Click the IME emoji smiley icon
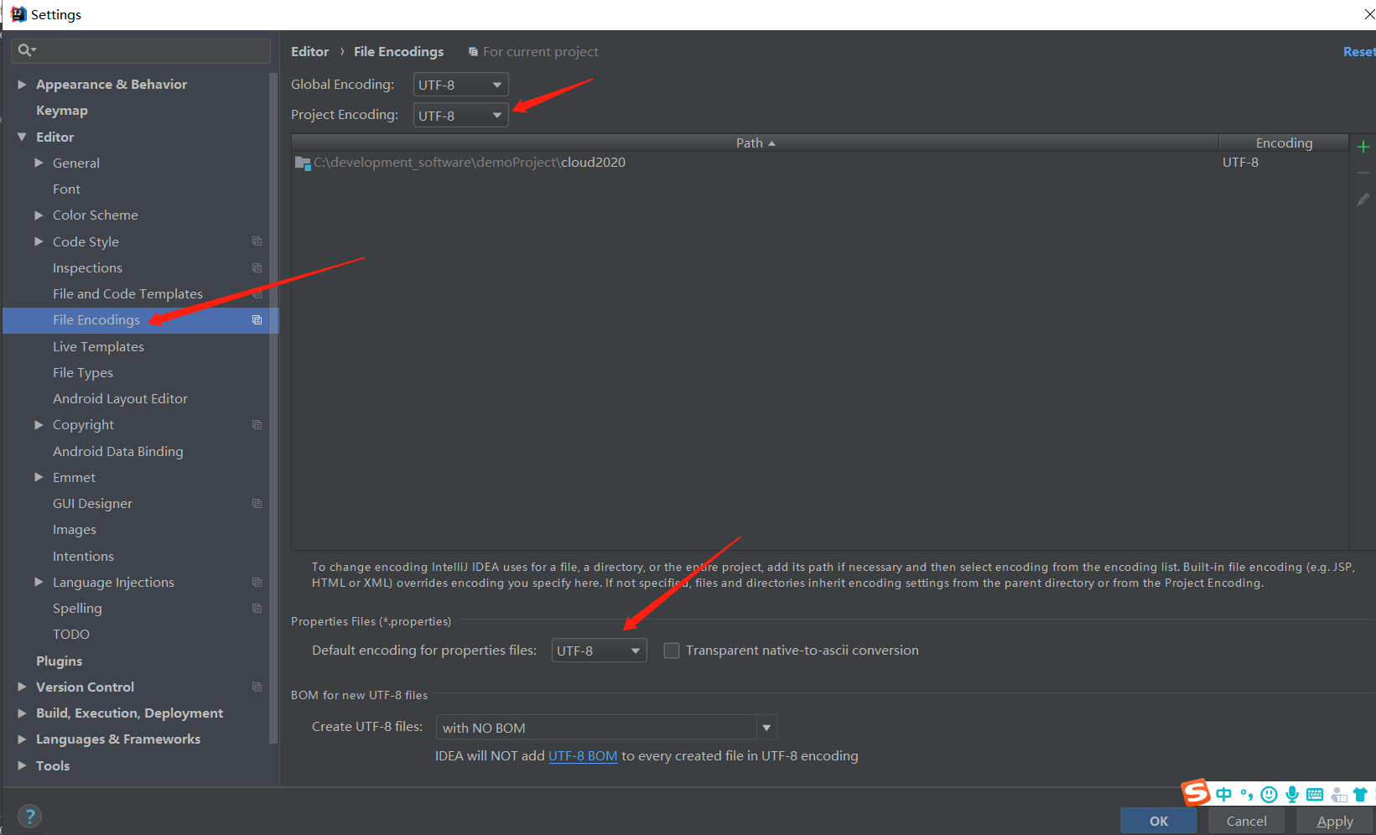This screenshot has width=1376, height=835. click(1270, 794)
